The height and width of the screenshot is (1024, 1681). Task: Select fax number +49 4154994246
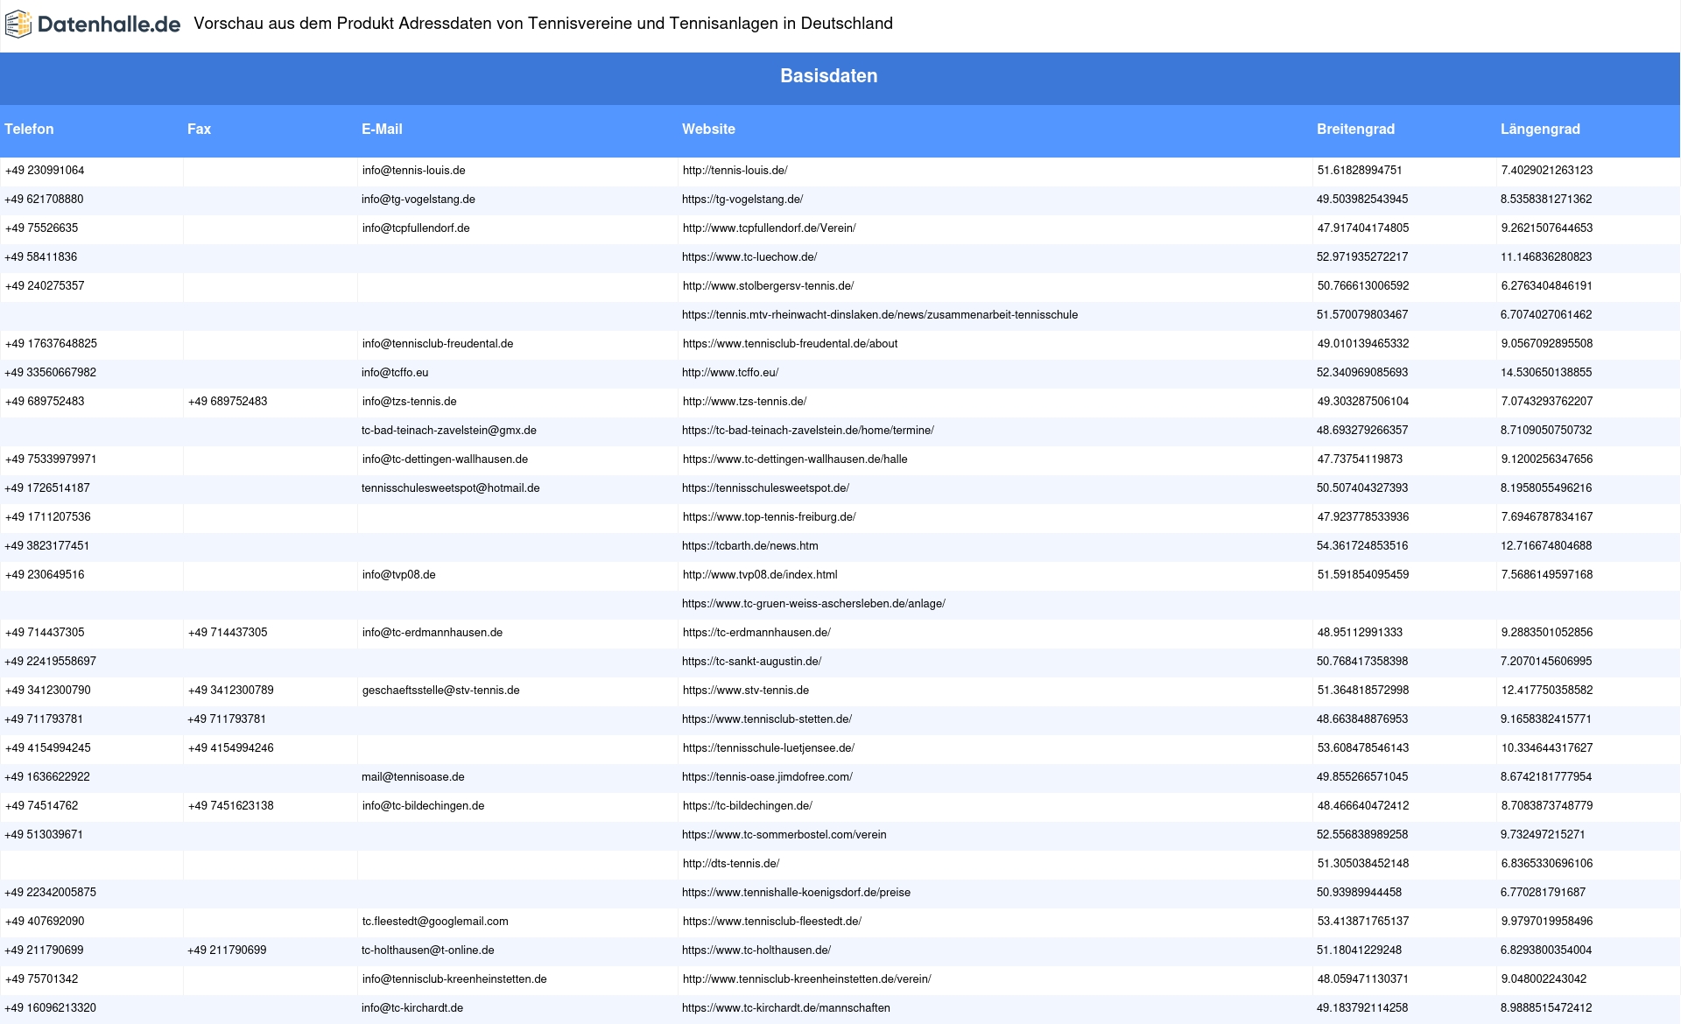click(231, 748)
